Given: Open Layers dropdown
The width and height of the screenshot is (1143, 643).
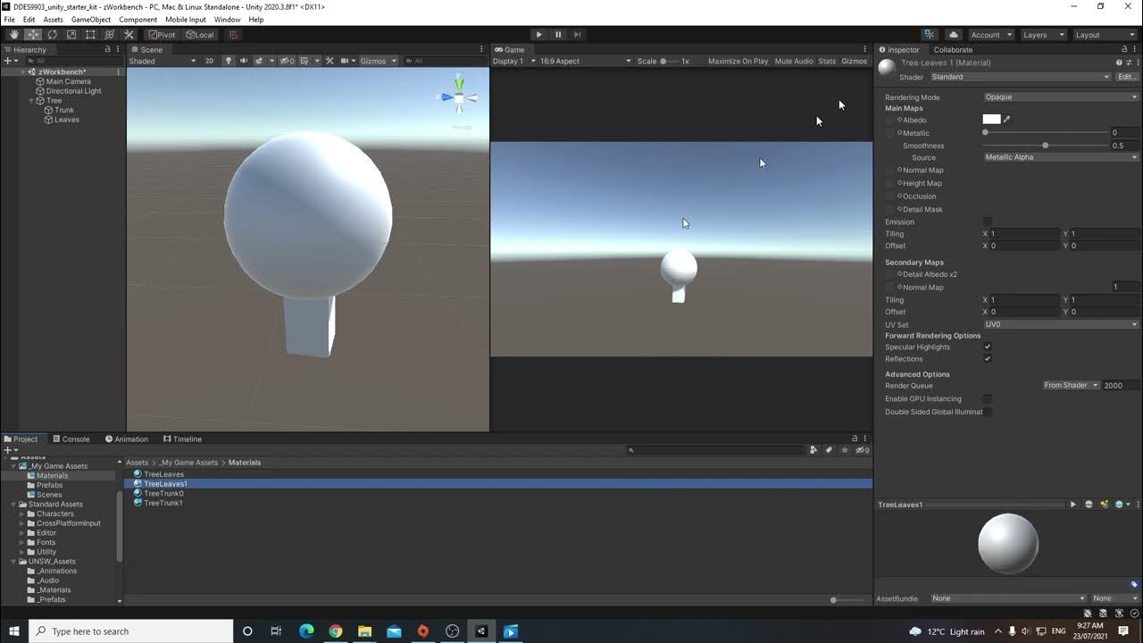Looking at the screenshot, I should coord(1042,35).
